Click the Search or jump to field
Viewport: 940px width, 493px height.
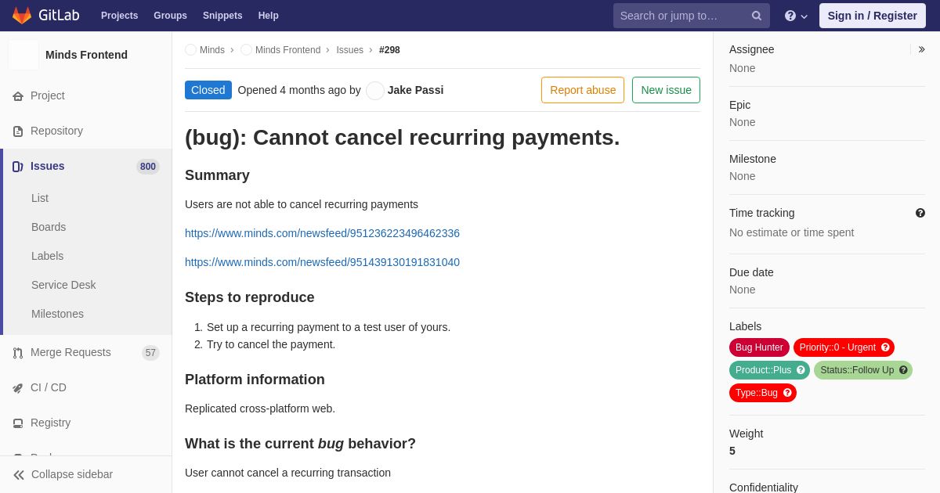[692, 16]
